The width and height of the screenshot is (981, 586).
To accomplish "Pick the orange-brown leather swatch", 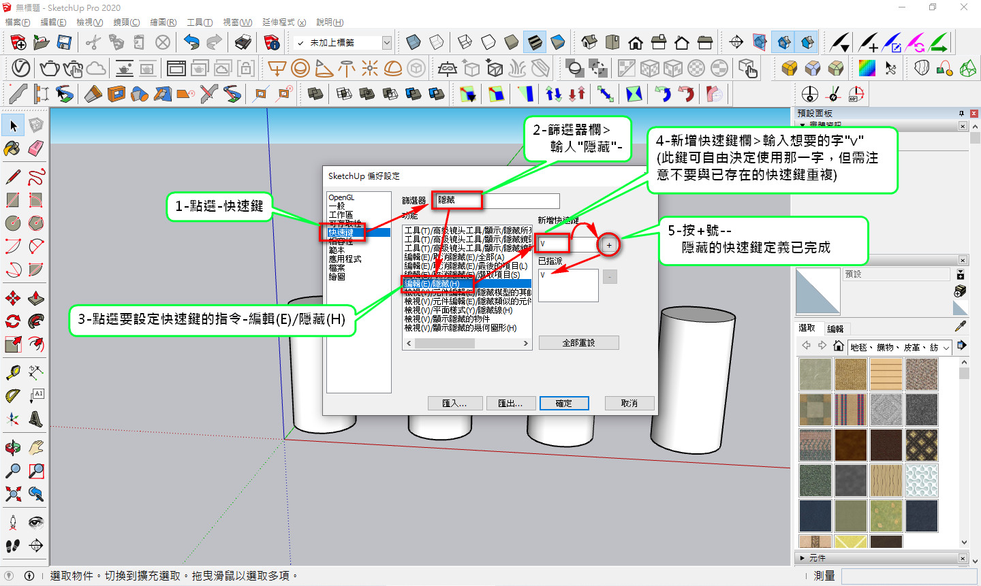I will pos(851,445).
